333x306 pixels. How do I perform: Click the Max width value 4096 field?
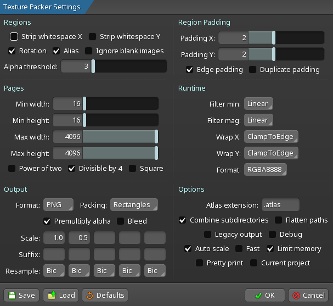pos(67,137)
